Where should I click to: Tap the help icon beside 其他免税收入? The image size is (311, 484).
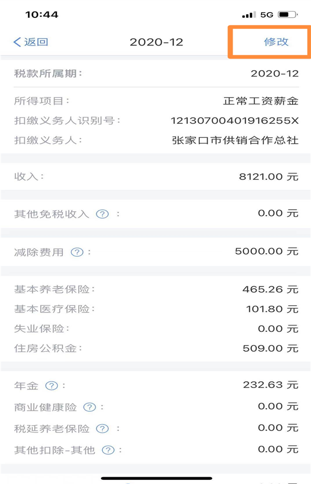102,214
